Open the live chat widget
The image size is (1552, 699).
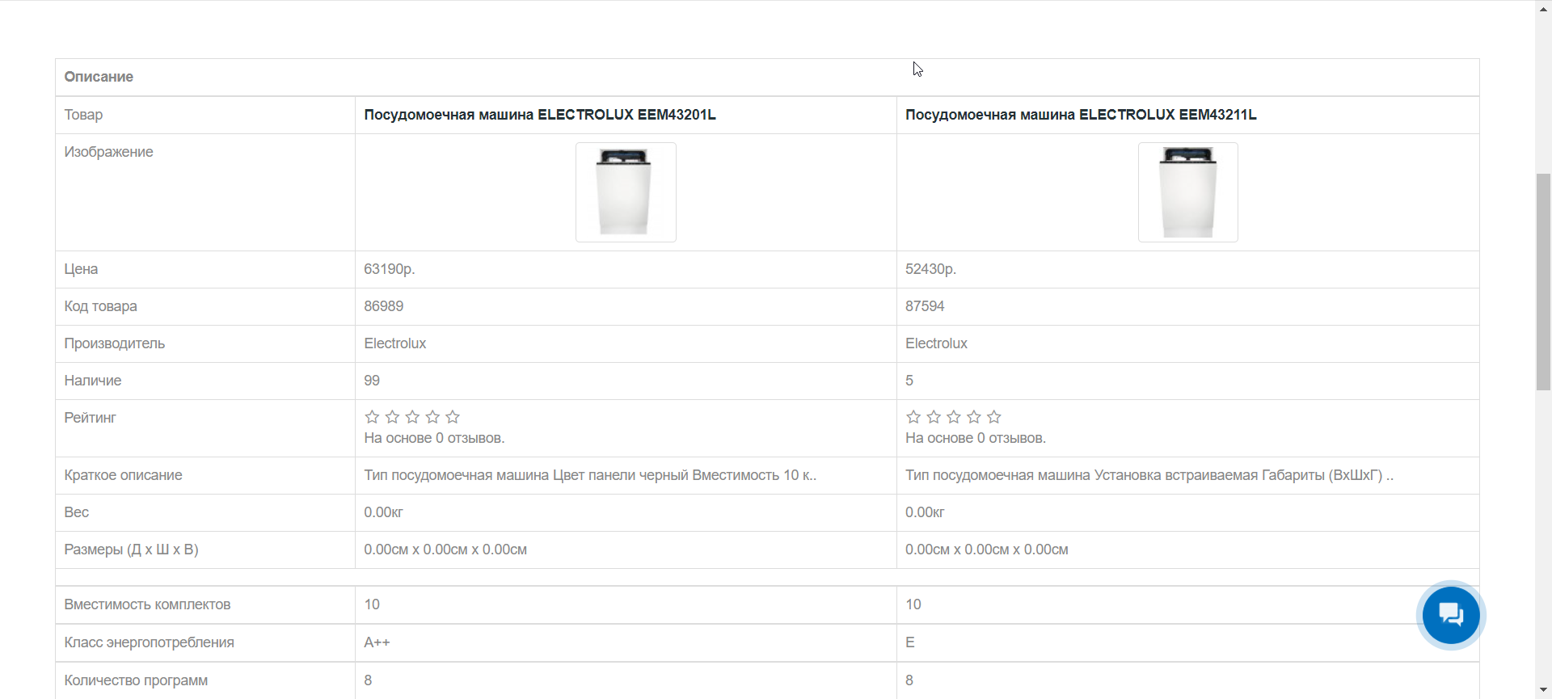click(x=1451, y=615)
